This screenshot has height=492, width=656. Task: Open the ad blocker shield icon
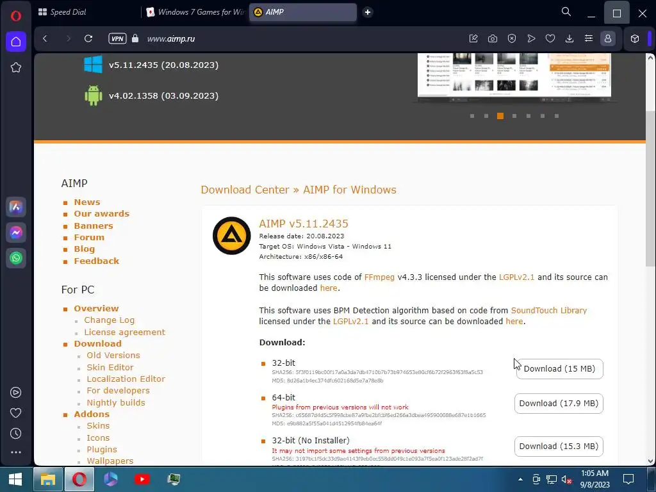pyautogui.click(x=512, y=38)
